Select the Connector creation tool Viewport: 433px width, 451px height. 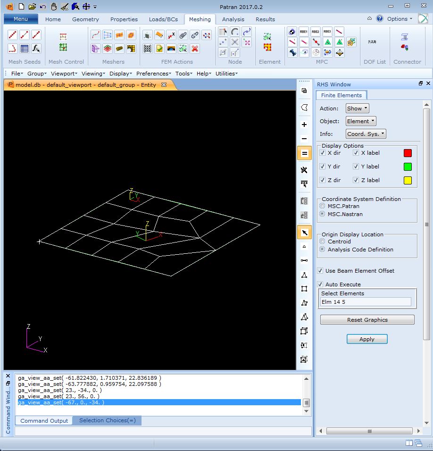(404, 37)
